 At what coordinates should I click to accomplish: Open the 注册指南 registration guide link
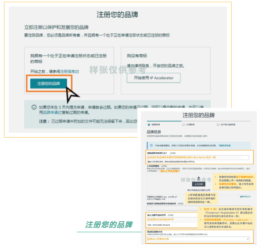pyautogui.click(x=68, y=71)
